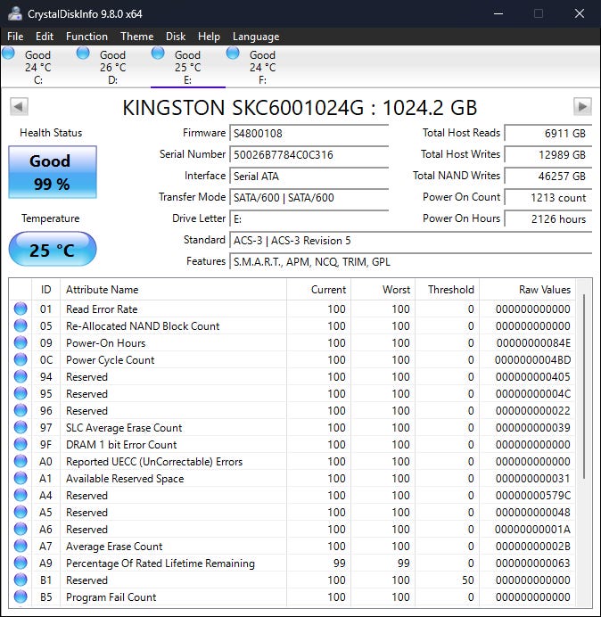This screenshot has height=617, width=601.
Task: Click the Good 99 % health status button
Action: tap(52, 170)
